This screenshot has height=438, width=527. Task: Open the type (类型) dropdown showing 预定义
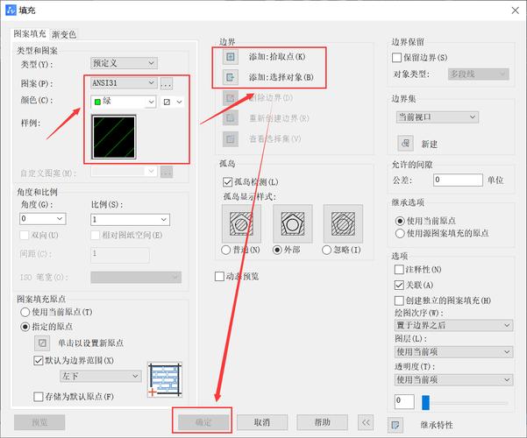124,63
